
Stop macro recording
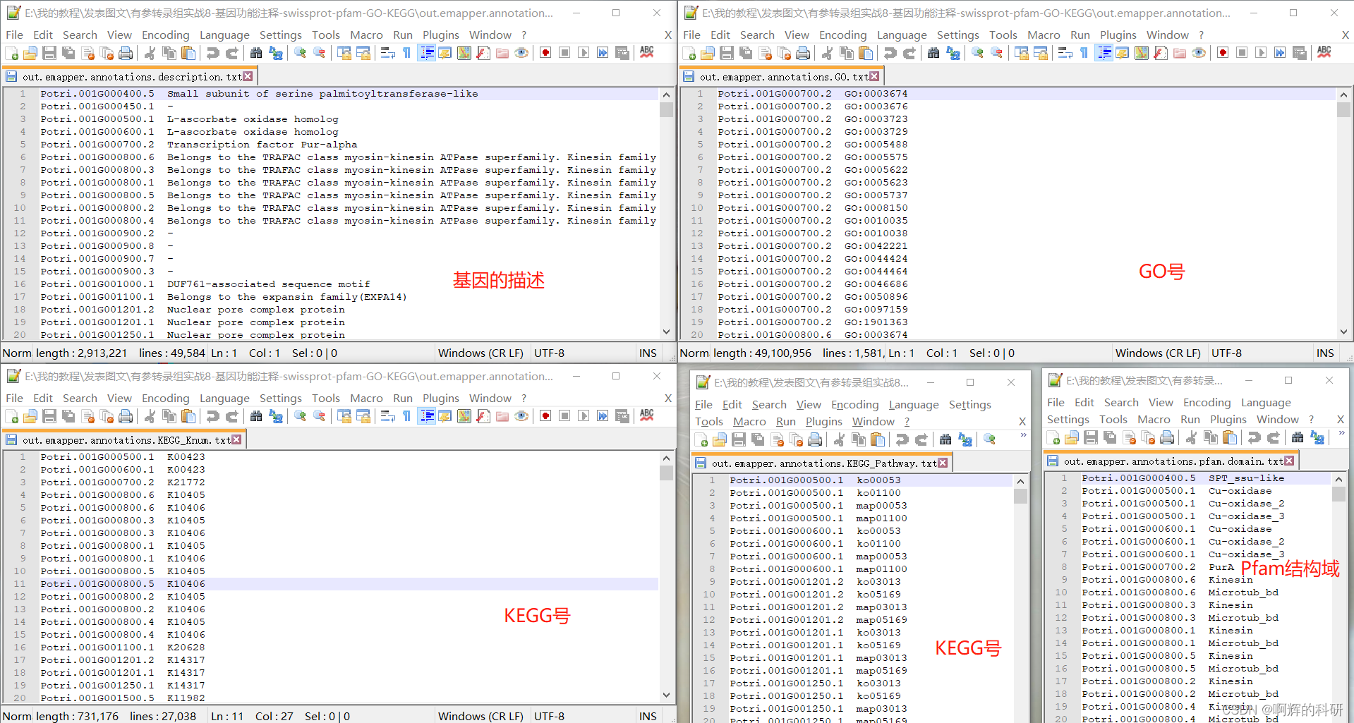pyautogui.click(x=564, y=52)
